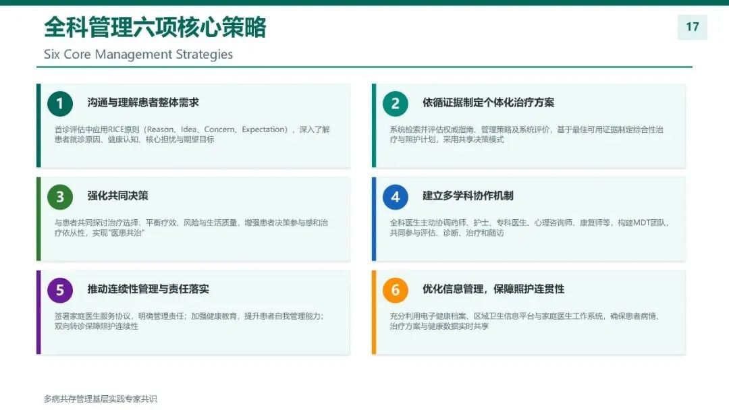Click heading 强化共同决策
The image size is (729, 410).
pyautogui.click(x=117, y=196)
